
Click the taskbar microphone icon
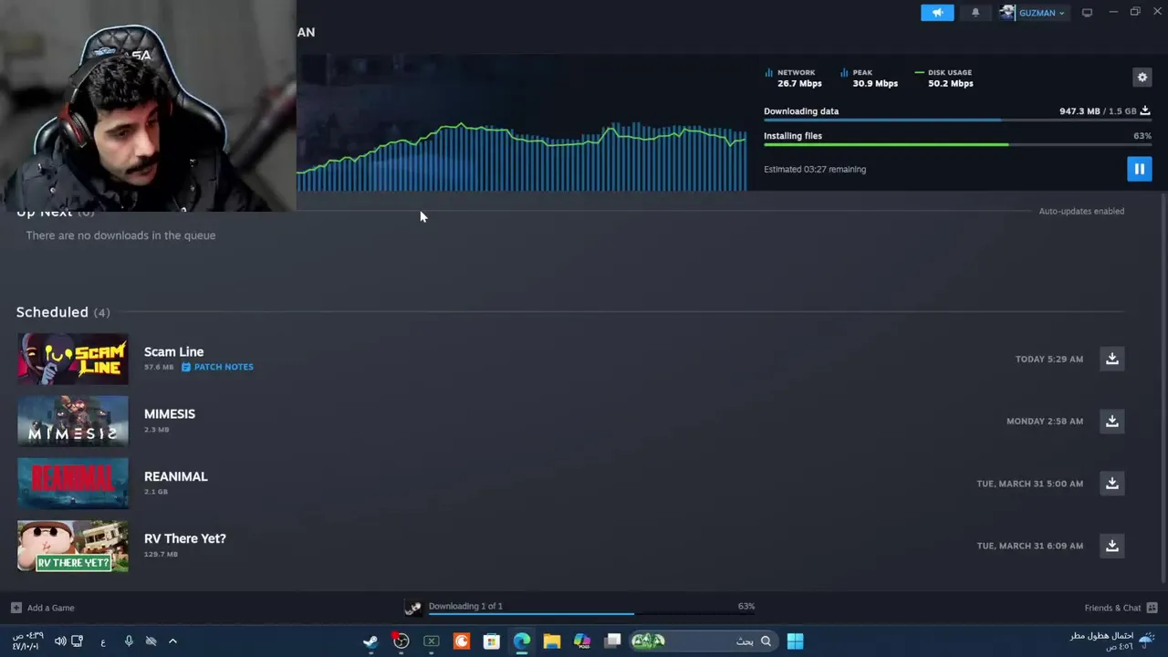coord(129,641)
